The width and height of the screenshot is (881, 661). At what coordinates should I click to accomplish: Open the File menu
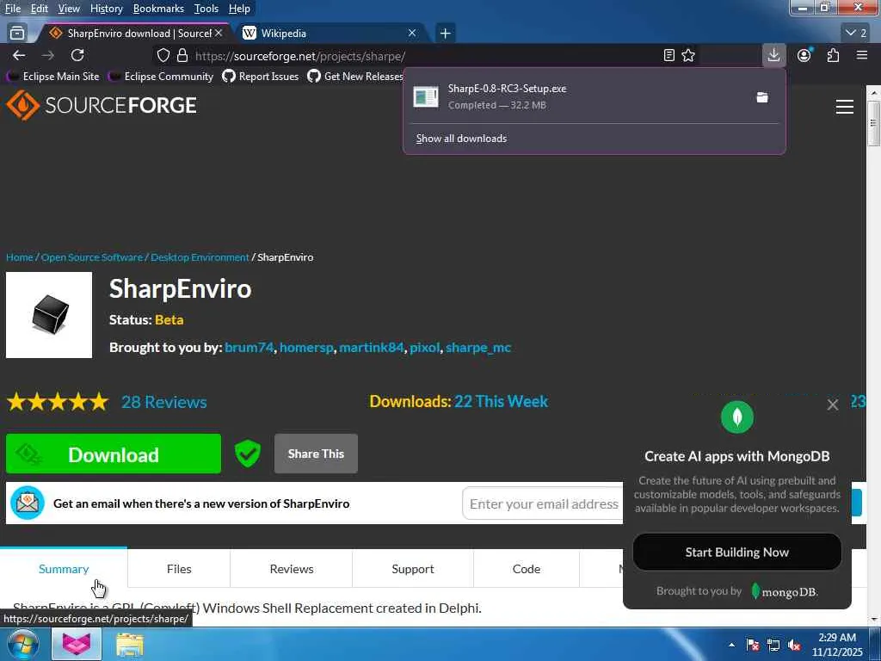[x=13, y=9]
